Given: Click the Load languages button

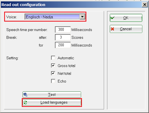Looking at the screenshot, I should [52, 102].
